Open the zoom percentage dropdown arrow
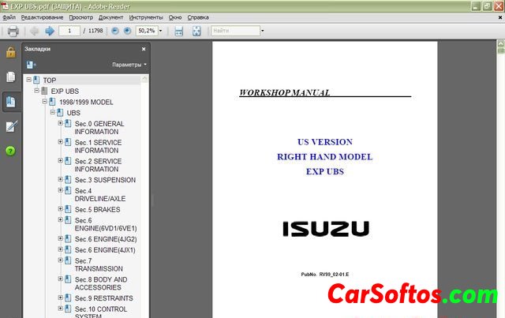This screenshot has width=505, height=318. tap(160, 32)
